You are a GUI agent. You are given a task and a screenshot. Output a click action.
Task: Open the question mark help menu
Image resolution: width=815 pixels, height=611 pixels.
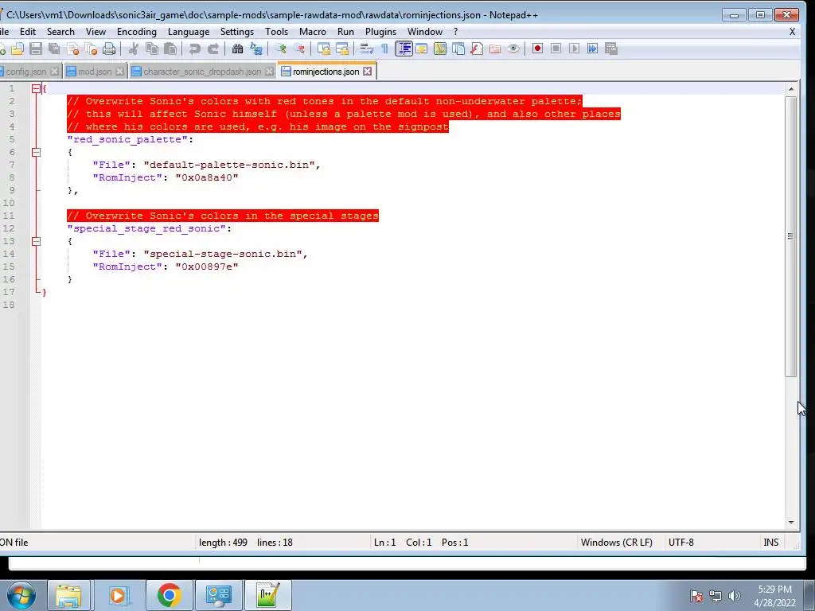point(456,32)
